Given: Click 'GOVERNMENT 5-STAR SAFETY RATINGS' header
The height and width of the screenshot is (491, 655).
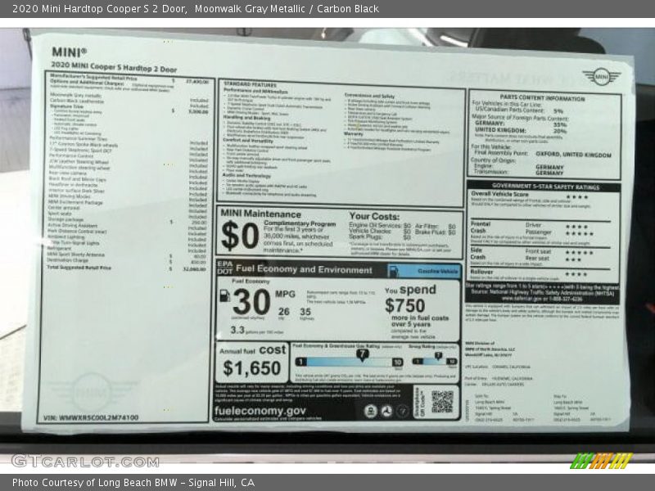Looking at the screenshot, I should click(x=545, y=187).
